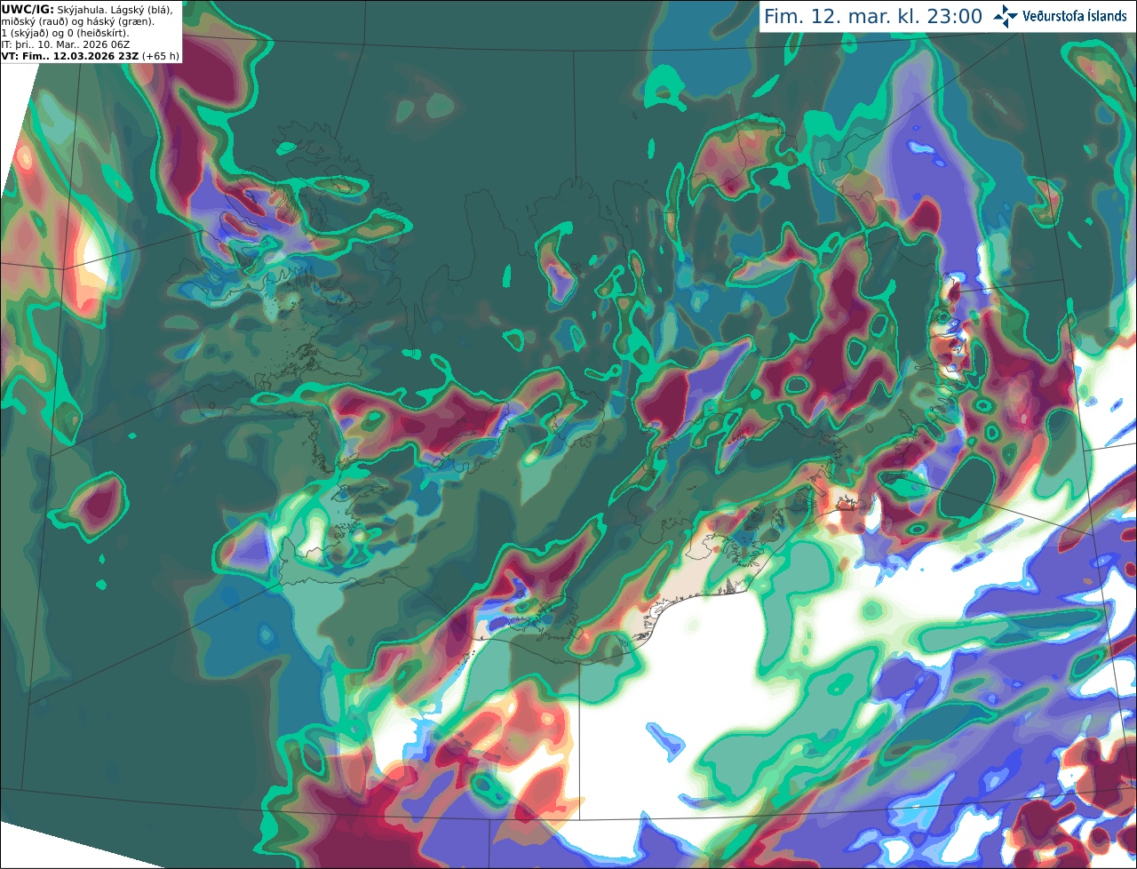Click the 'Fim. 12. mar. kl. 23:00' timestamp

click(873, 16)
